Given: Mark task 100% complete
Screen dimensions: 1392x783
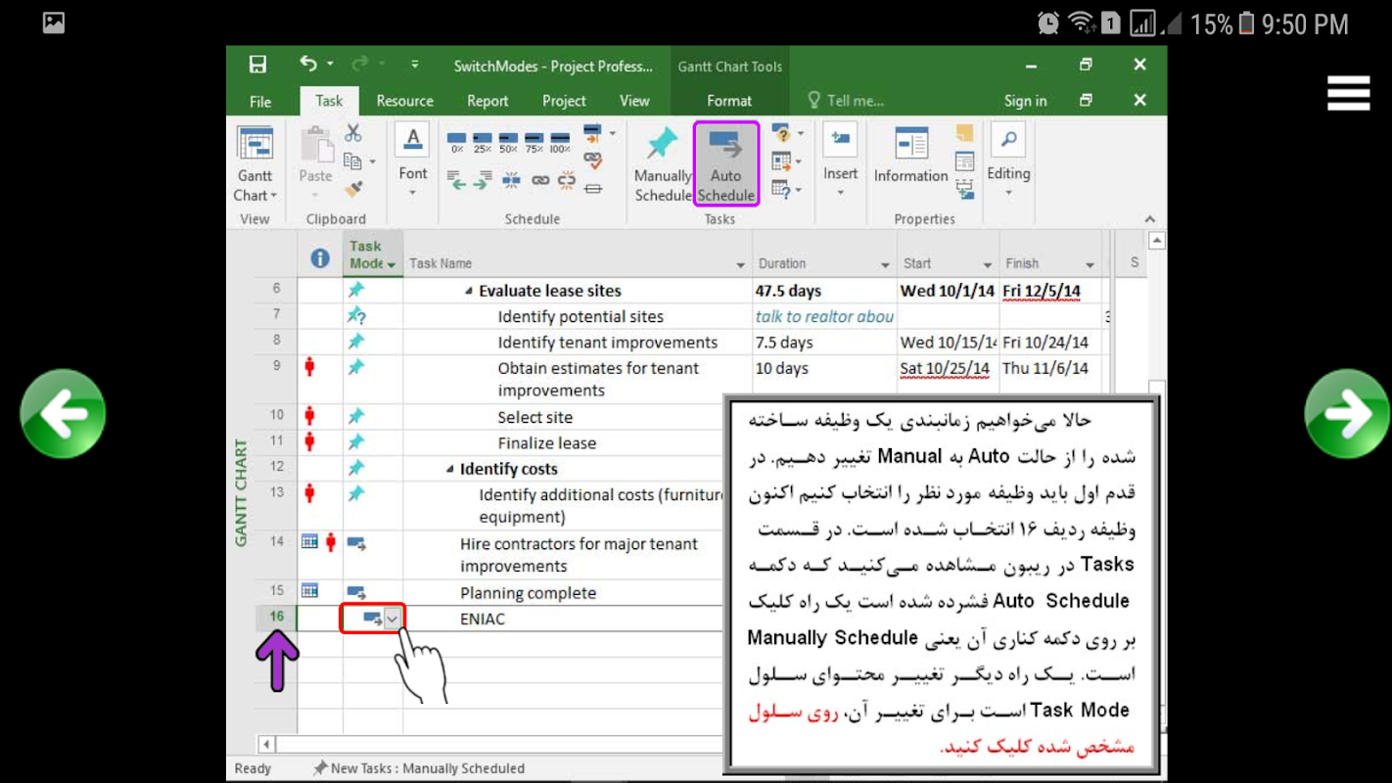Looking at the screenshot, I should click(560, 143).
